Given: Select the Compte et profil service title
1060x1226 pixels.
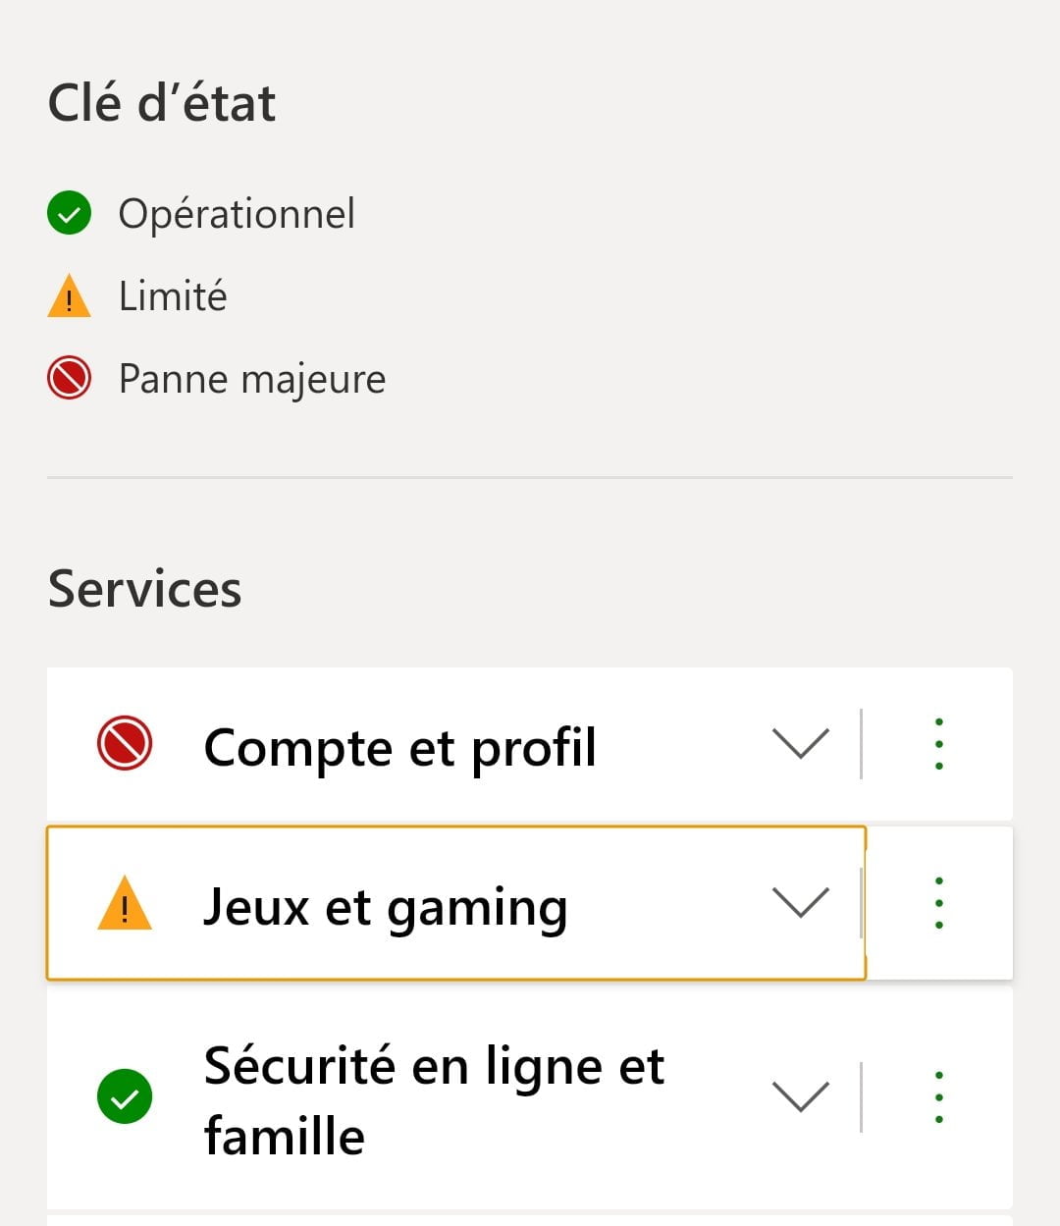Looking at the screenshot, I should [x=399, y=748].
